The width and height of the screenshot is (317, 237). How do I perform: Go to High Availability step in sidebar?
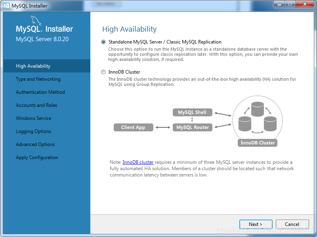pyautogui.click(x=47, y=66)
